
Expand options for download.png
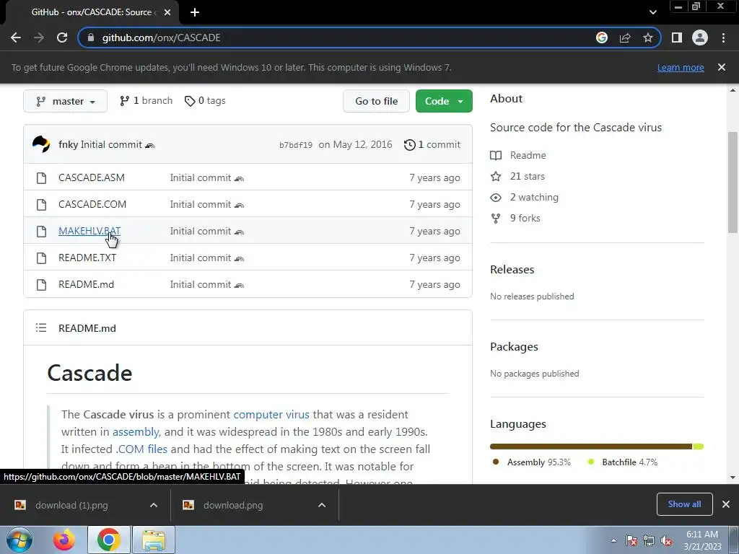[322, 505]
